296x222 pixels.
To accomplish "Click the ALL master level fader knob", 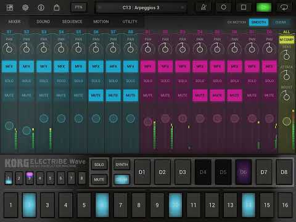I will 287,121.
